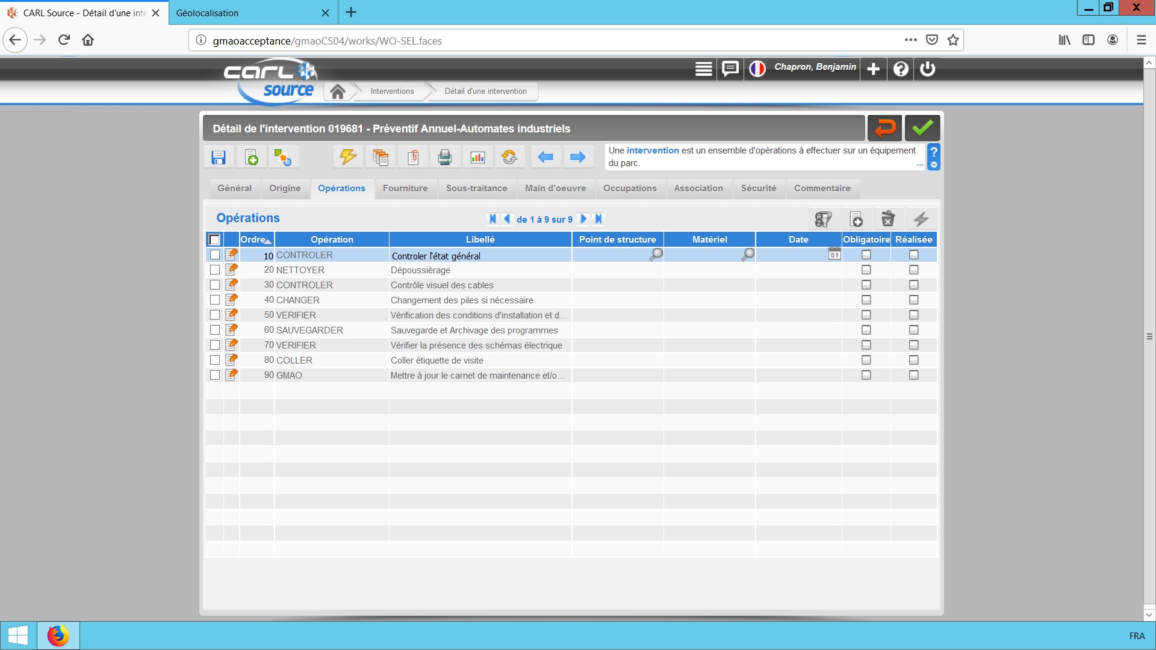Open magnifier lookup for Point de structure
The image size is (1156, 650).
click(x=656, y=255)
